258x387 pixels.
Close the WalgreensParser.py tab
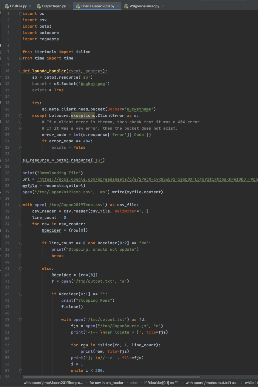[x=163, y=6]
